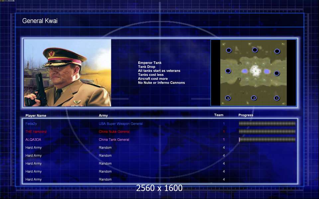Select player name 'Feda2y'
This screenshot has height=199, width=319.
31,124
